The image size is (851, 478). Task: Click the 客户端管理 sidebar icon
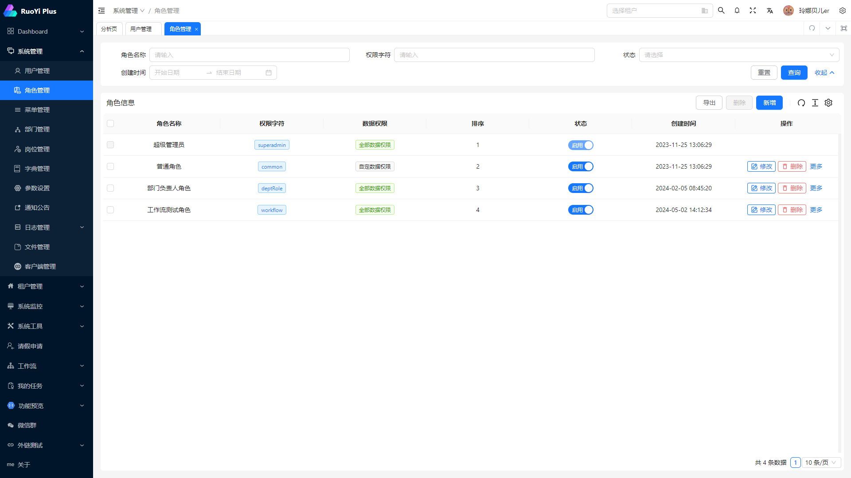(x=18, y=266)
